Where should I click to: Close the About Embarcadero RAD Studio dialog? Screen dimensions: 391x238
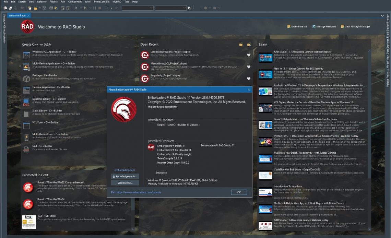[249, 90]
